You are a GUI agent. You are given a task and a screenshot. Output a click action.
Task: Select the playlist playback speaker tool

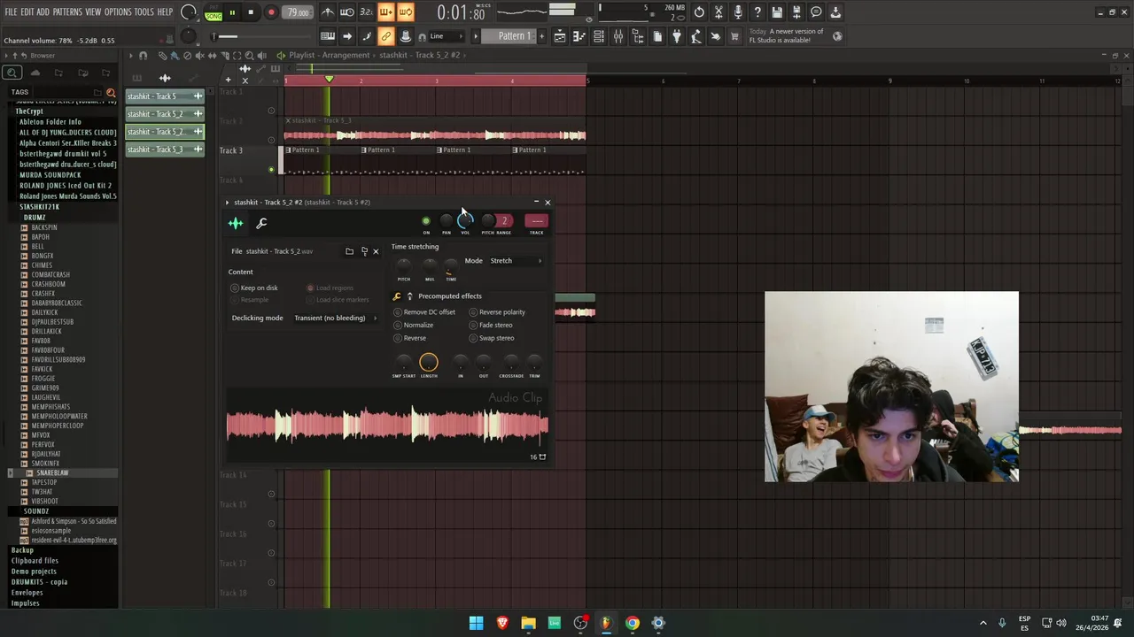(261, 56)
